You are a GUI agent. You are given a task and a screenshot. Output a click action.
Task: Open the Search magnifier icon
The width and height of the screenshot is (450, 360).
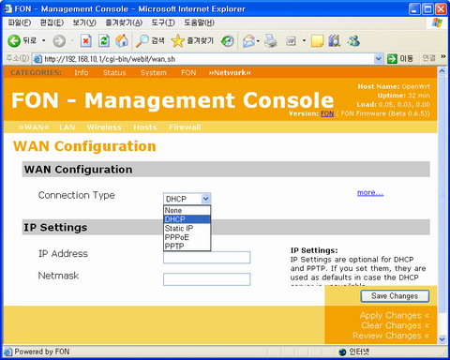point(142,41)
